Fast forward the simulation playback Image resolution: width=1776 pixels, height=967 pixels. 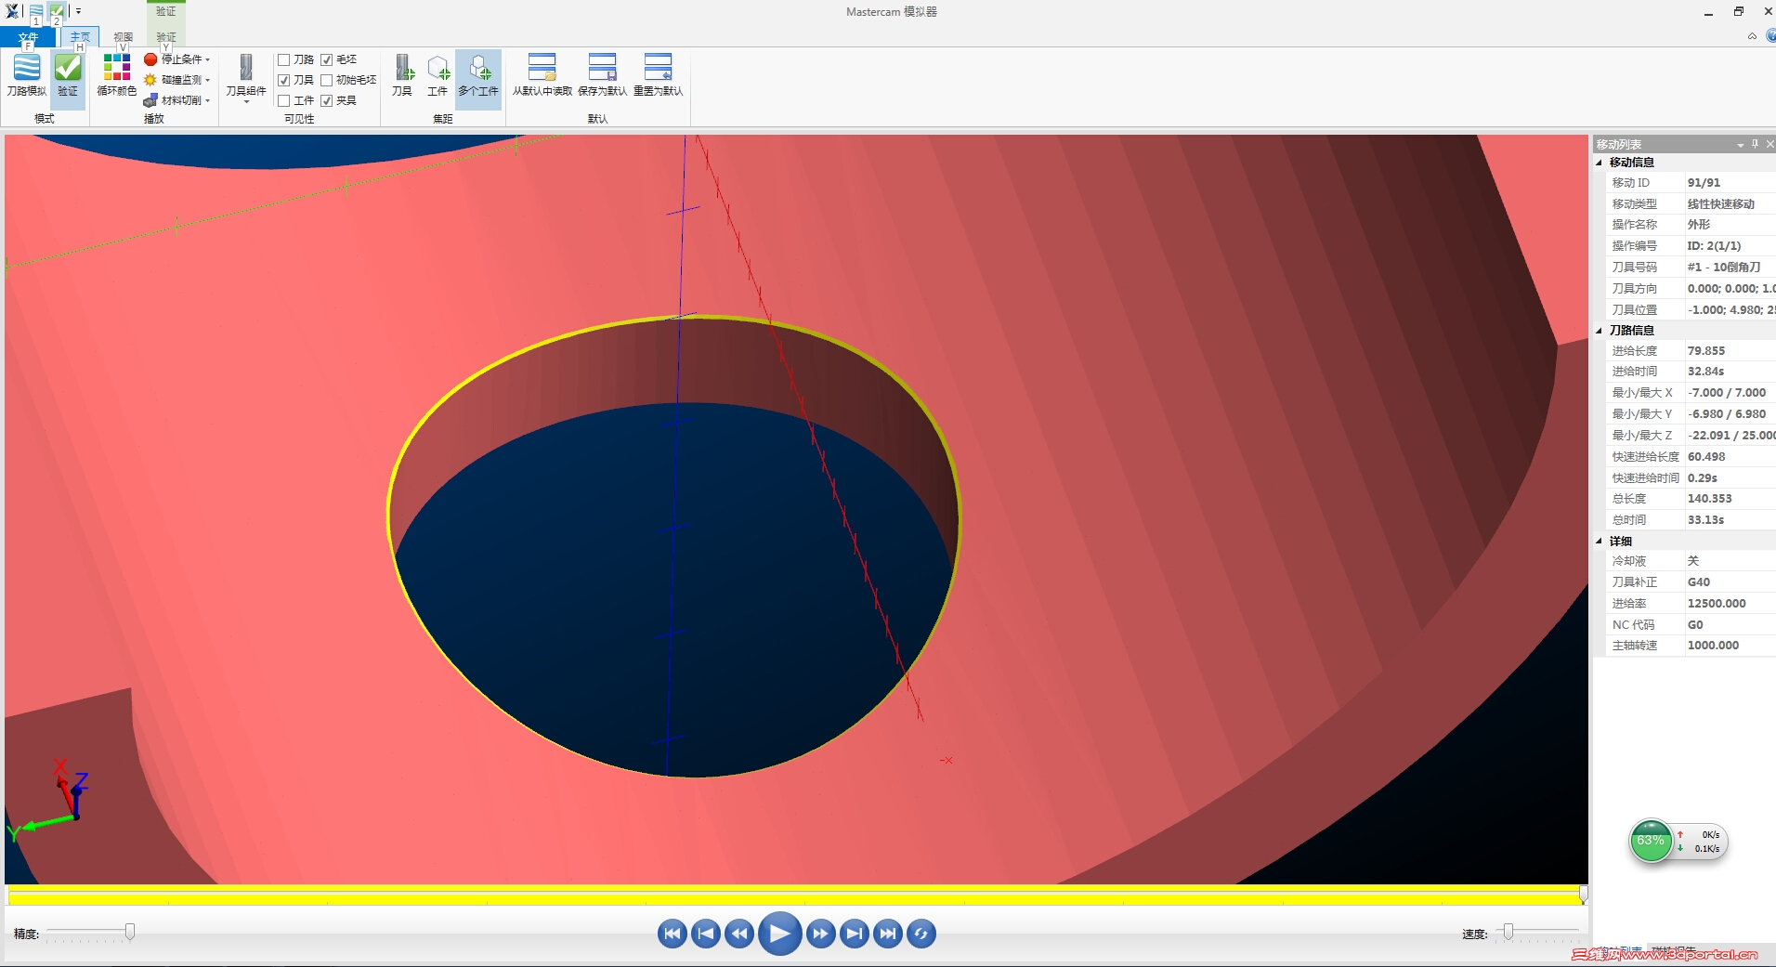click(x=820, y=934)
